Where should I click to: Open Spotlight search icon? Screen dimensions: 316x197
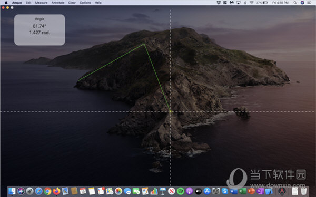[295, 3]
